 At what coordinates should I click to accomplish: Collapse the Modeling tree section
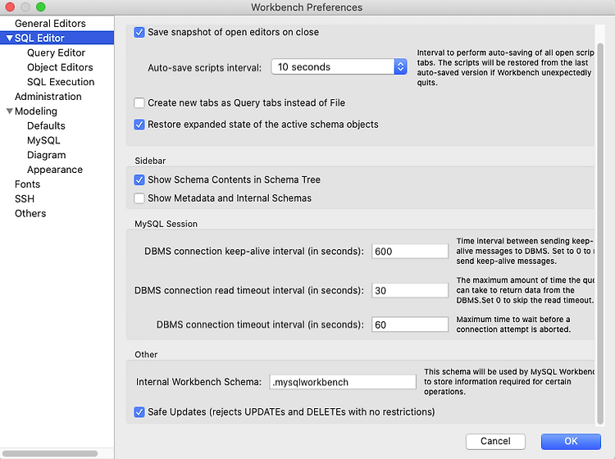click(x=9, y=111)
